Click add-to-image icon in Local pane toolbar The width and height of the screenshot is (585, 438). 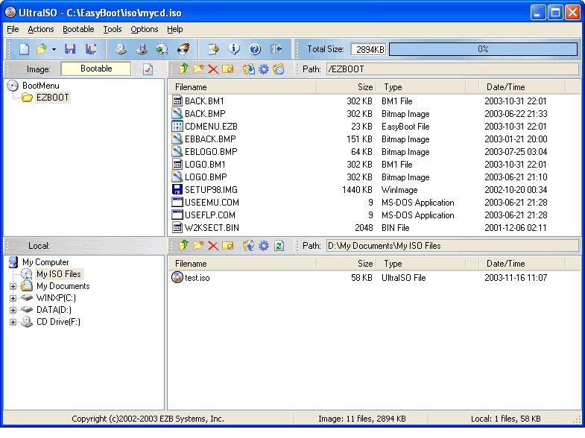[248, 246]
